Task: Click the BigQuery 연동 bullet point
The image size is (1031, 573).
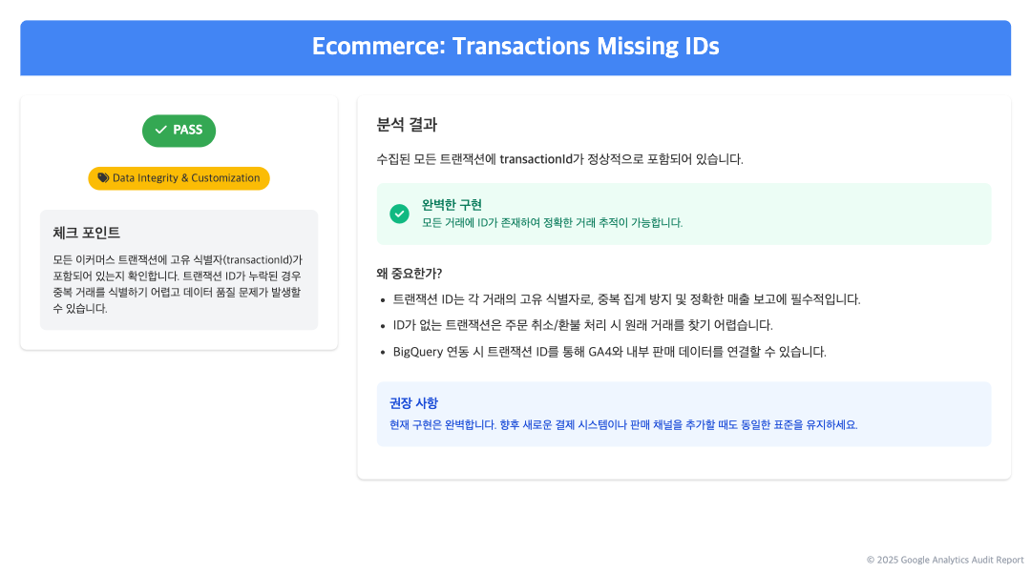Action: 609,352
